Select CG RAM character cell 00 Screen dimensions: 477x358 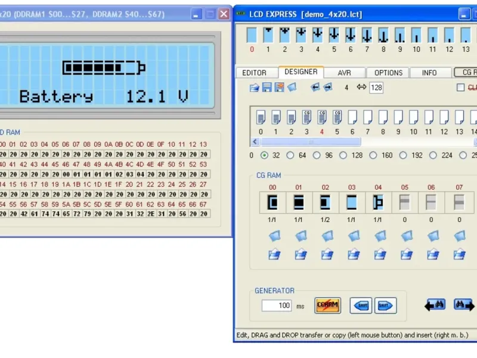coord(273,202)
